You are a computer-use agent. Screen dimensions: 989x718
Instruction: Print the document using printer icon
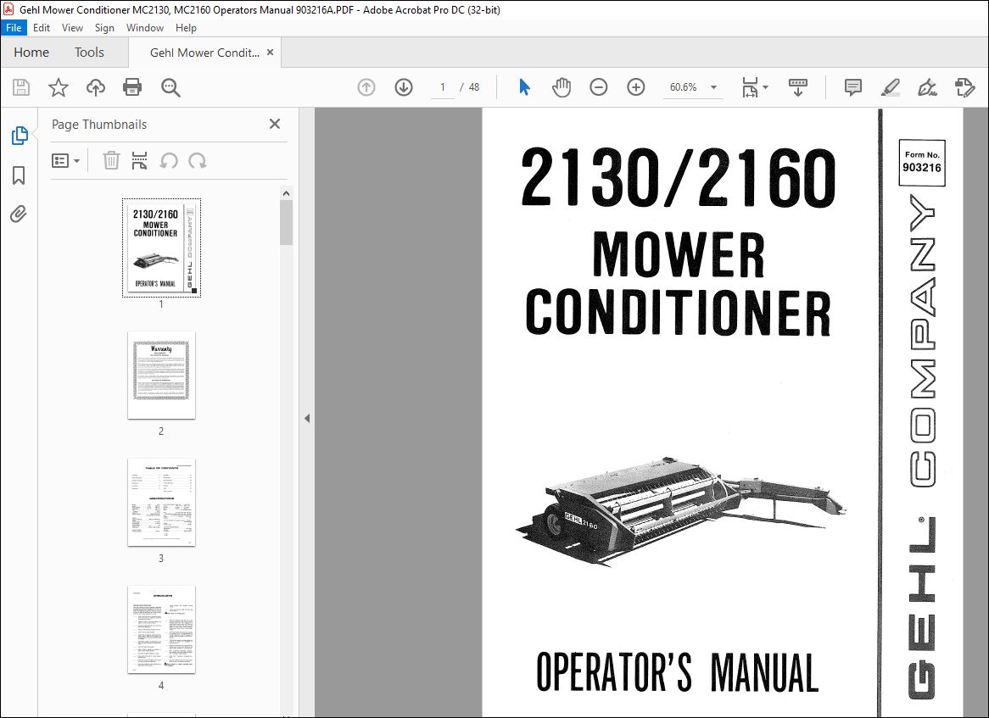coord(132,87)
